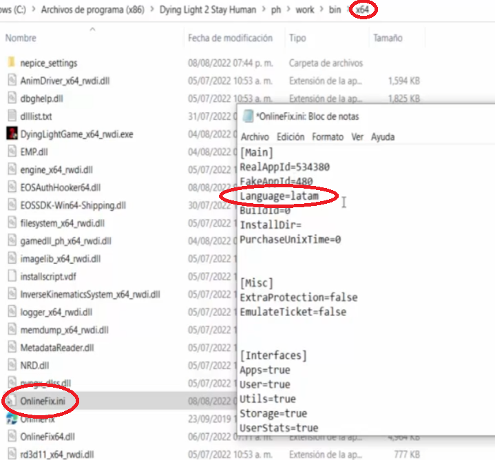Viewport: 495px width, 460px height.
Task: Place cursor on InstallDir= line
Action: [271, 224]
